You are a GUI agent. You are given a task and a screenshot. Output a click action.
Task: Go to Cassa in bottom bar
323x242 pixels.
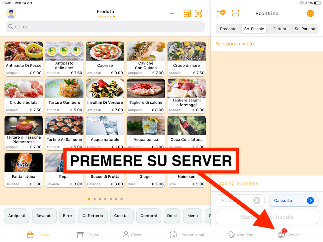click(38, 235)
